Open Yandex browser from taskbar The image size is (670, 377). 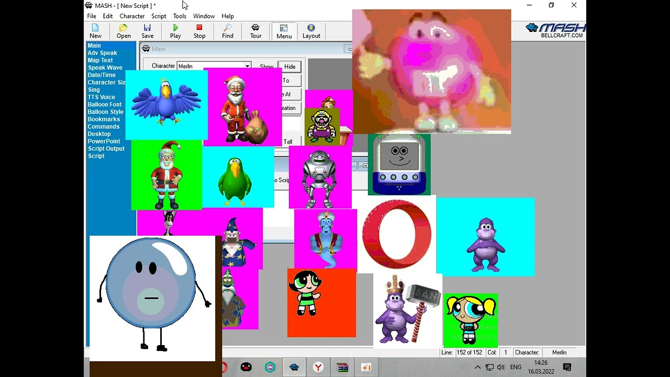318,368
